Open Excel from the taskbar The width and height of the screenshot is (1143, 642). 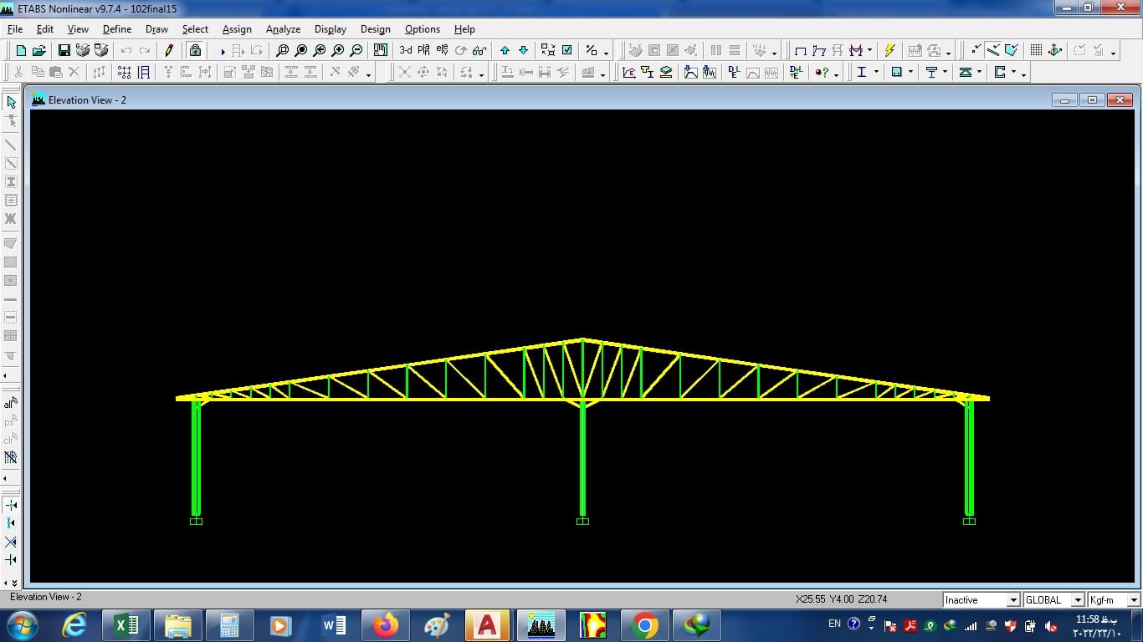126,625
